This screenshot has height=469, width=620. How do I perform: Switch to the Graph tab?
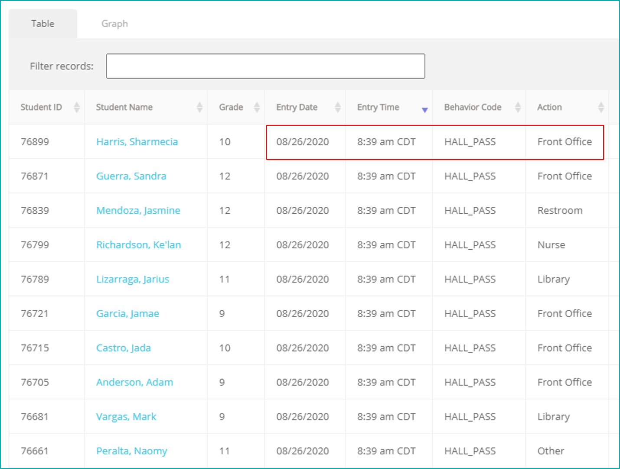pos(114,24)
